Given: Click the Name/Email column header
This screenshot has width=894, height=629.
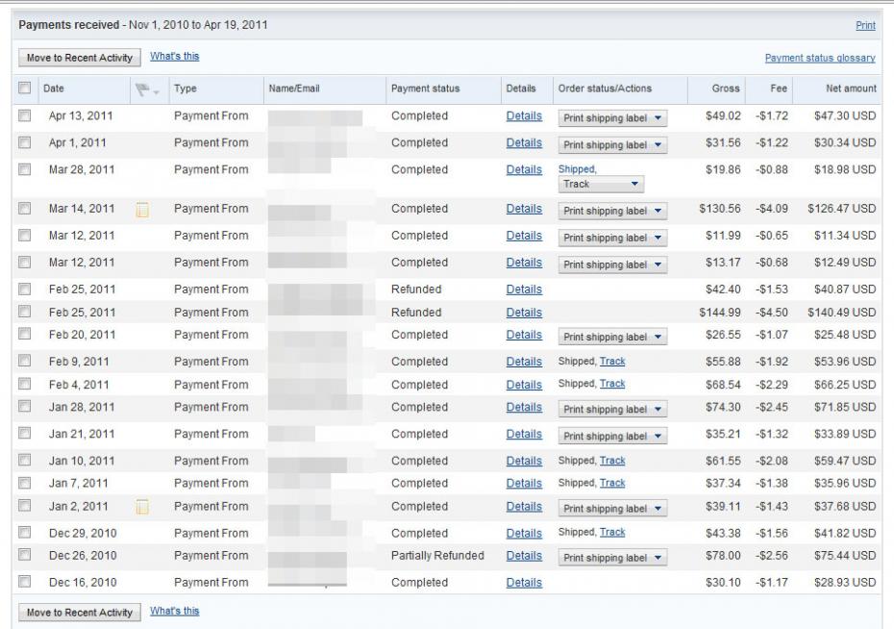Looking at the screenshot, I should click(294, 88).
